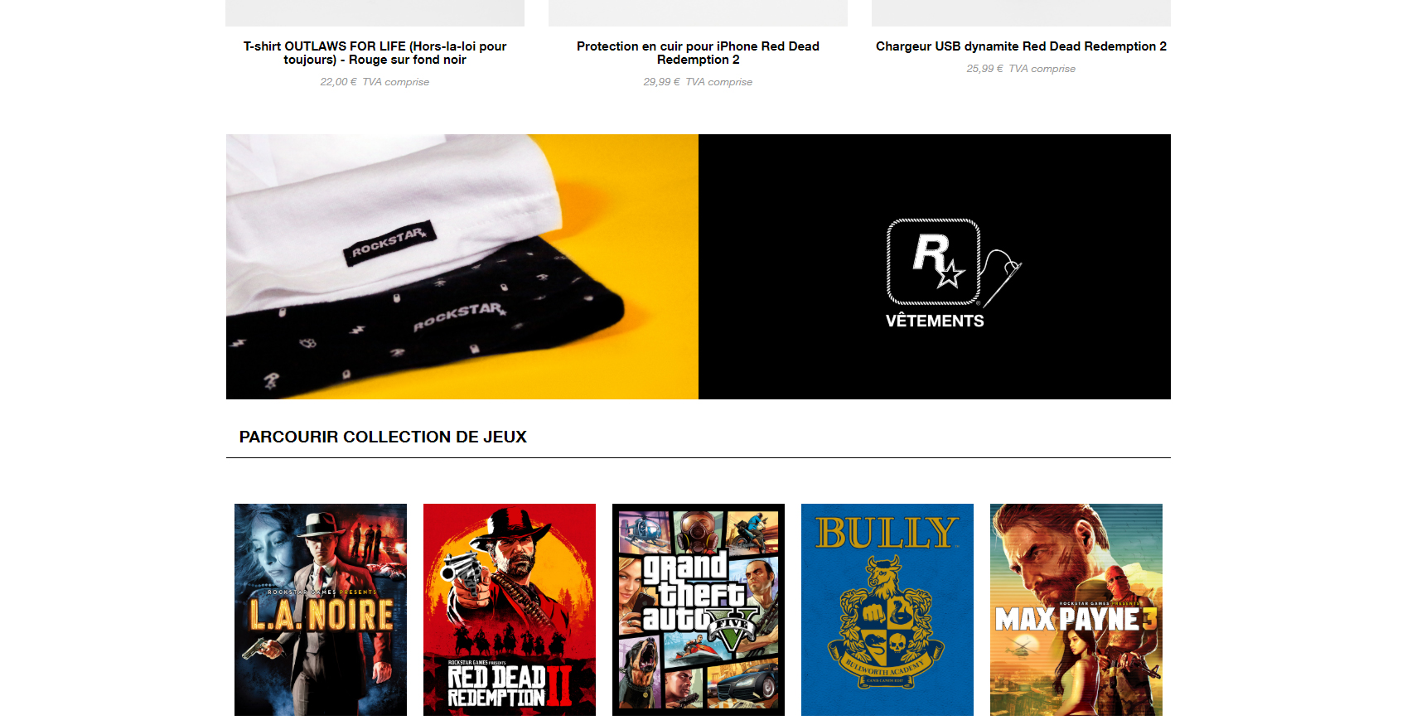Open the Bully game collection cover
Image resolution: width=1407 pixels, height=720 pixels.
(x=887, y=610)
